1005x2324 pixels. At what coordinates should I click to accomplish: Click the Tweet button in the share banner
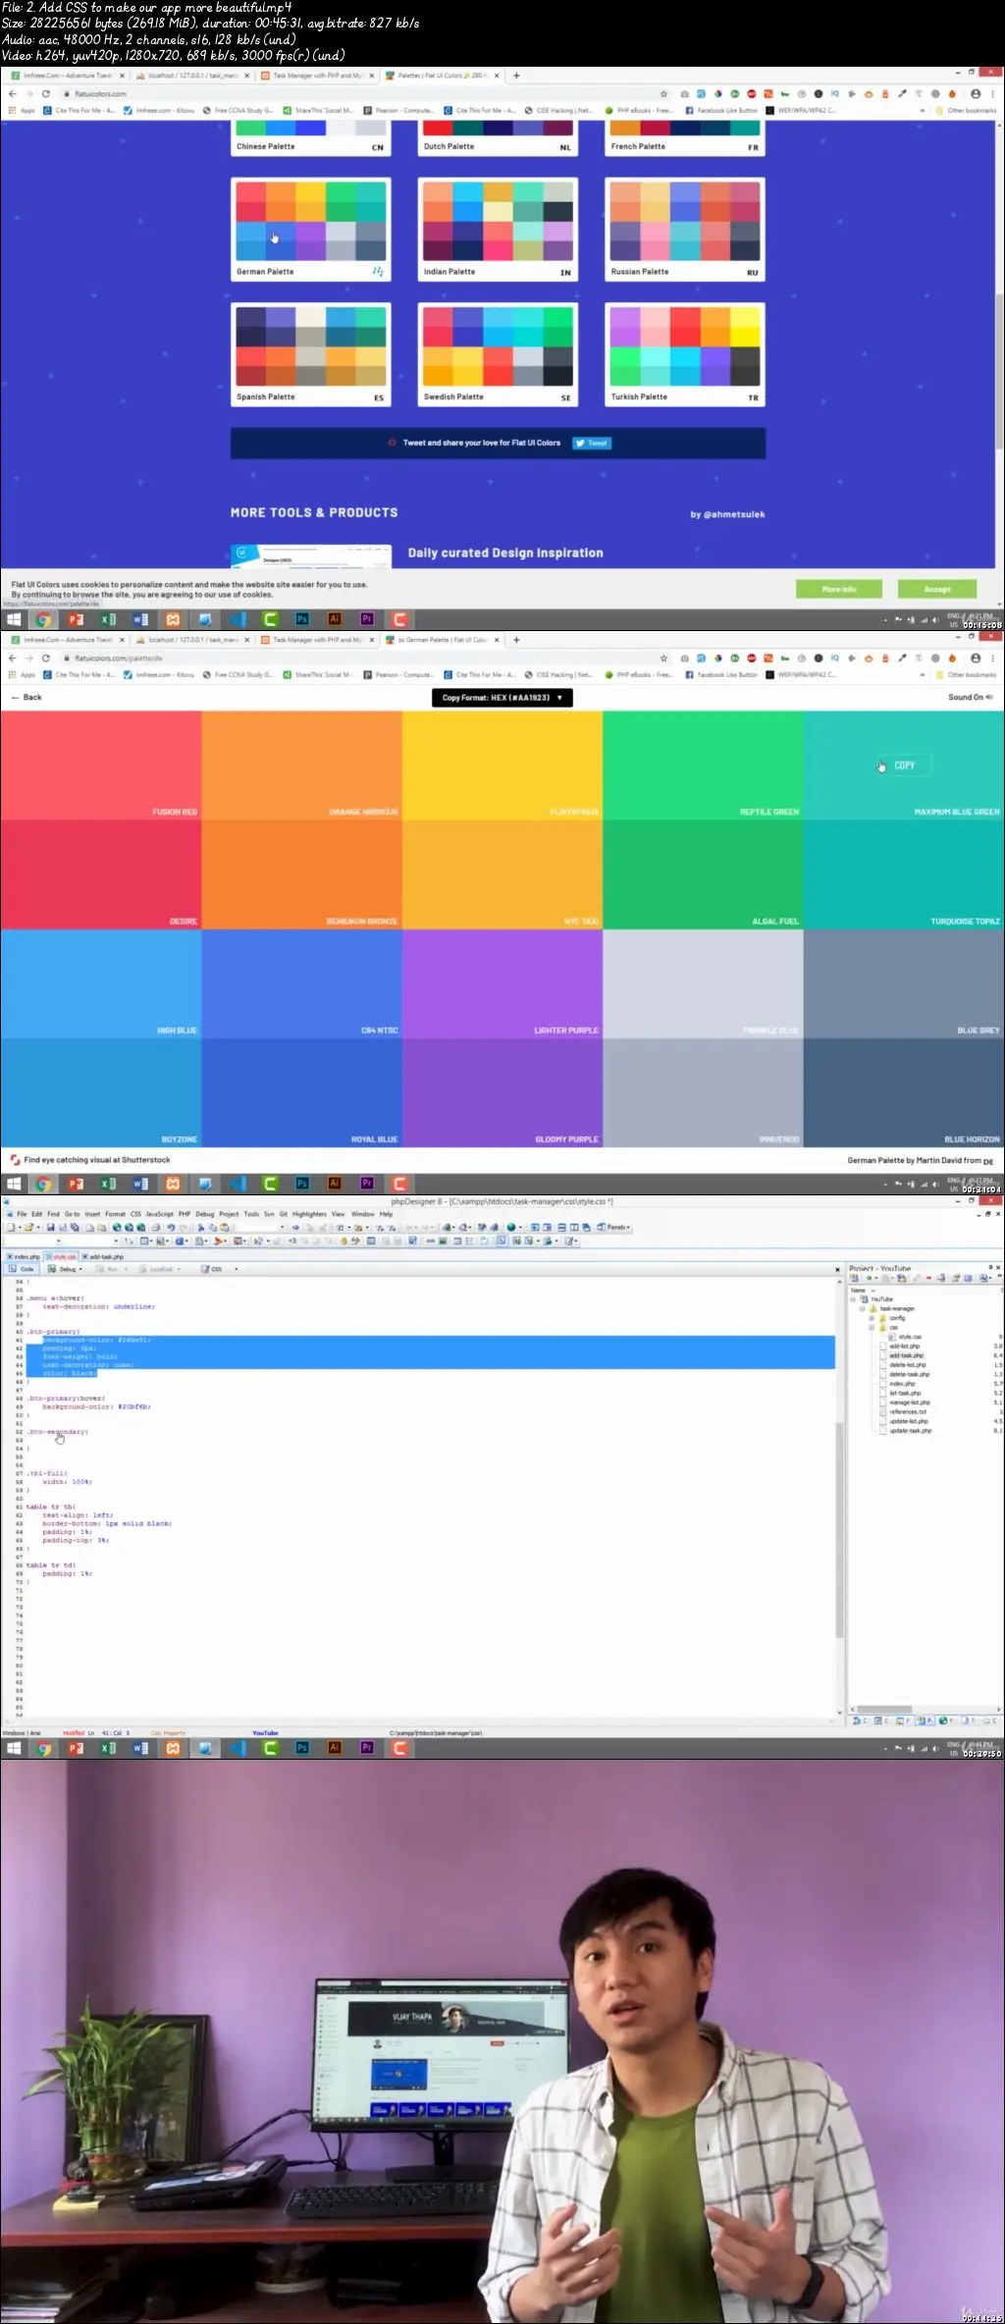[592, 444]
